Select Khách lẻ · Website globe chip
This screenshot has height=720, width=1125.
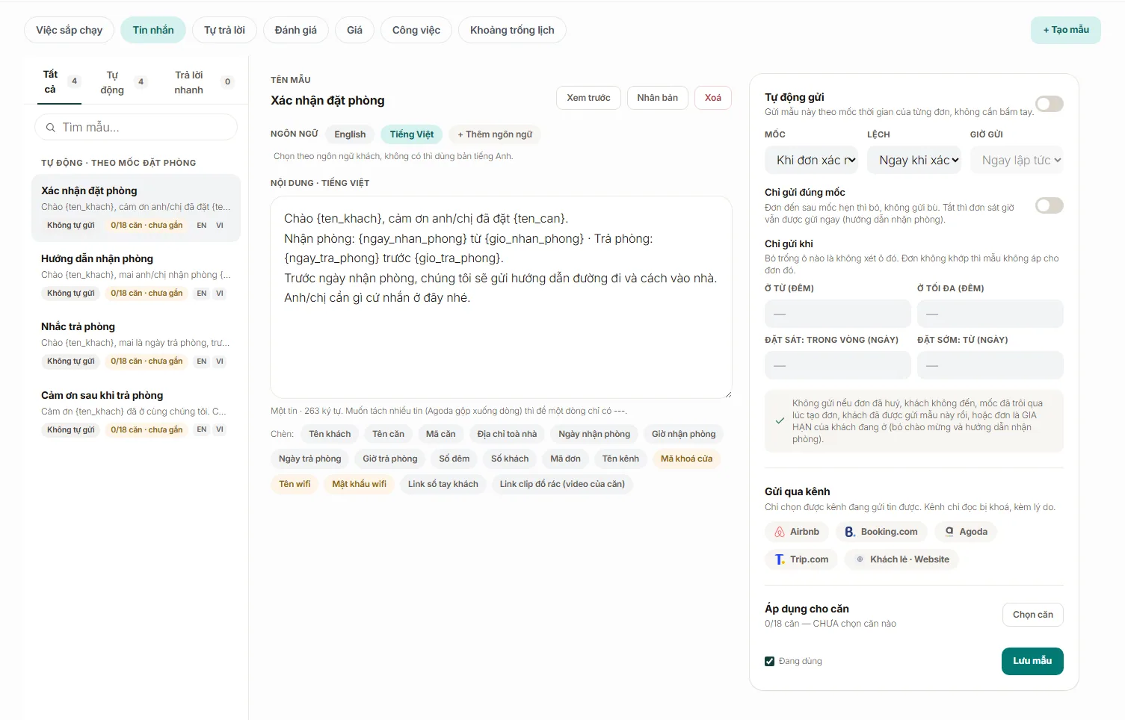[x=901, y=559]
